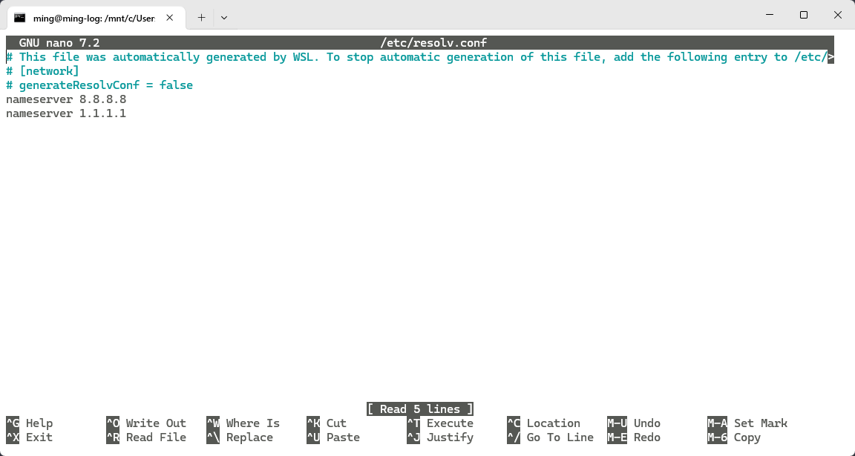Click the generateResolvConf = false comment line
The height and width of the screenshot is (456, 855).
pos(99,85)
